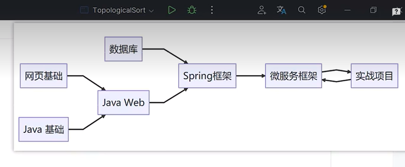The width and height of the screenshot is (405, 167).
Task: Open IDE settings gear icon
Action: [x=322, y=10]
